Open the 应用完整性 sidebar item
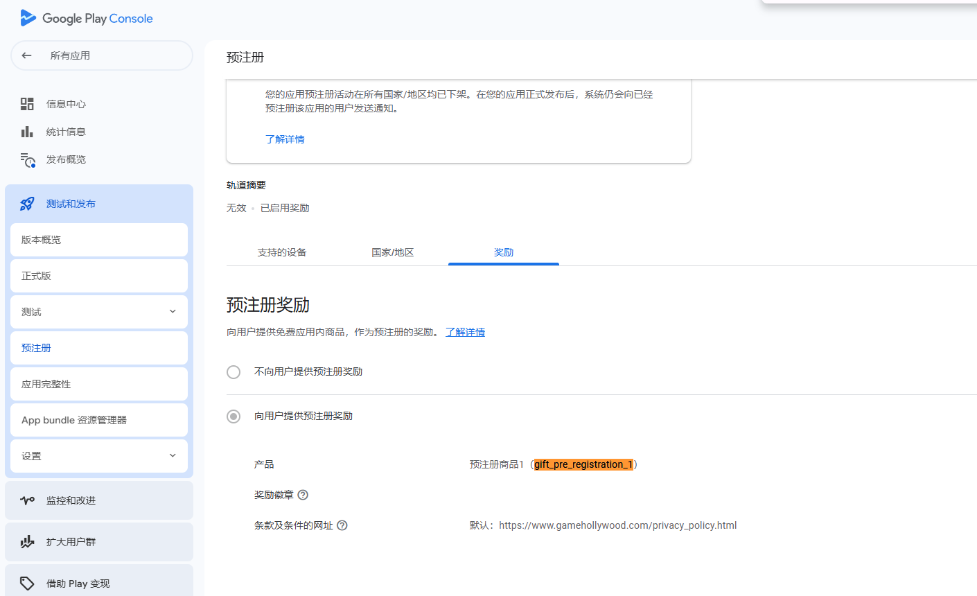The height and width of the screenshot is (596, 977). [x=99, y=384]
